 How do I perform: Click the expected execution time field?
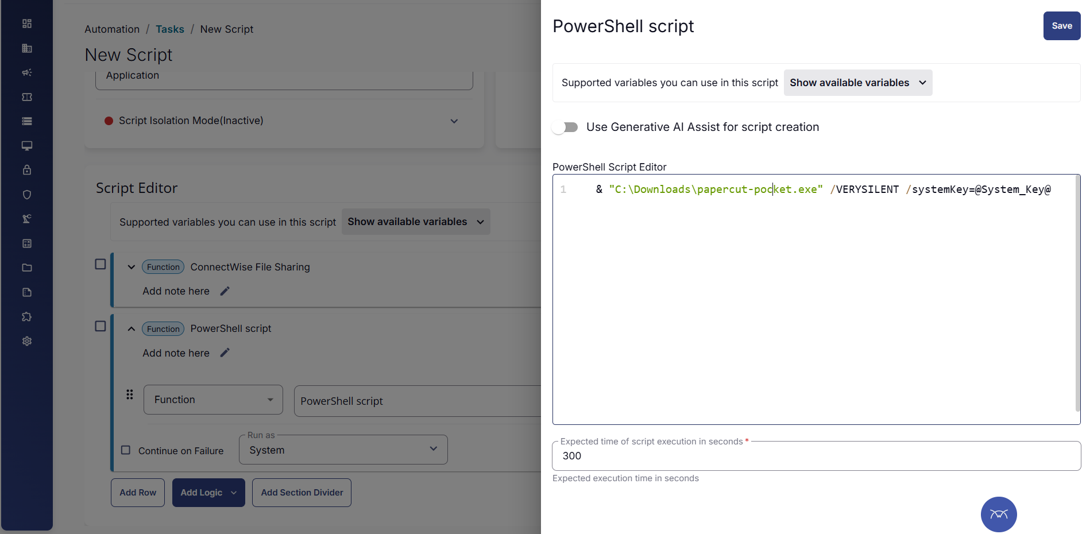point(816,456)
